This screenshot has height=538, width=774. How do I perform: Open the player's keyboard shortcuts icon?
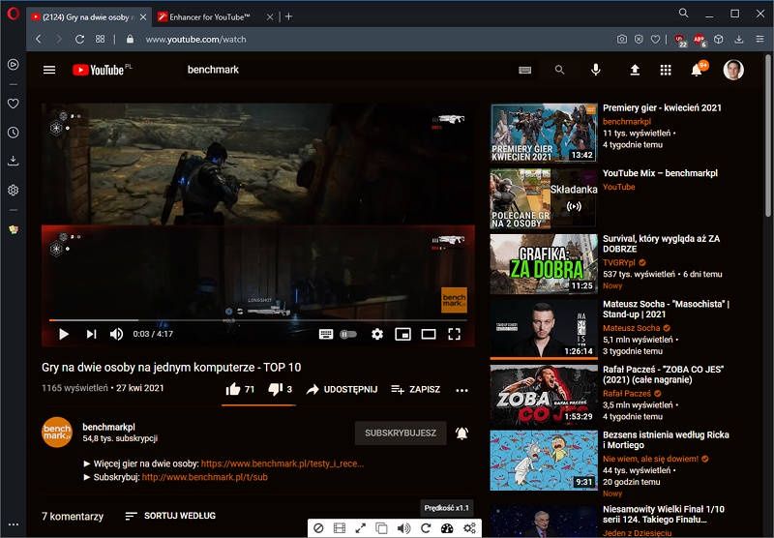pyautogui.click(x=326, y=334)
